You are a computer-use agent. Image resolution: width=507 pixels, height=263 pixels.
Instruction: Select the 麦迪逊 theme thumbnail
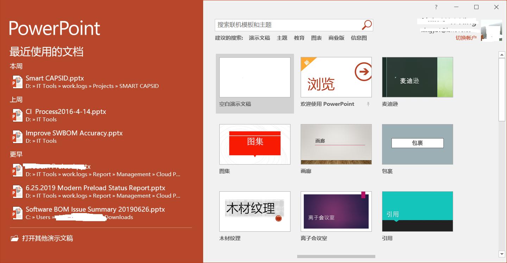coord(418,77)
